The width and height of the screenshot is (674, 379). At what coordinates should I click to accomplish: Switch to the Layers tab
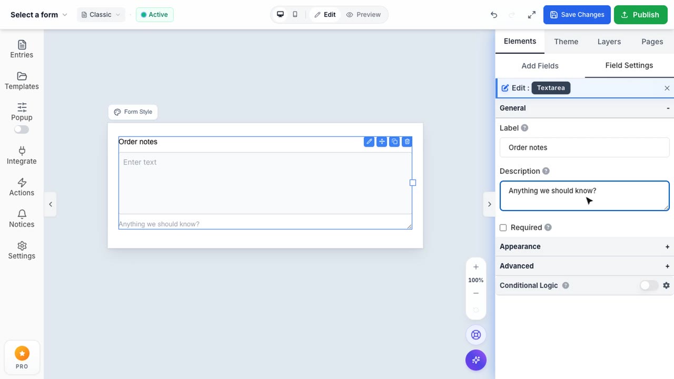(609, 42)
